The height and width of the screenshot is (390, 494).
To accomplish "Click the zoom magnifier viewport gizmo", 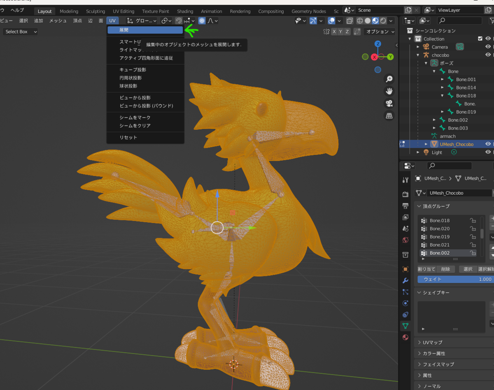I will (389, 79).
